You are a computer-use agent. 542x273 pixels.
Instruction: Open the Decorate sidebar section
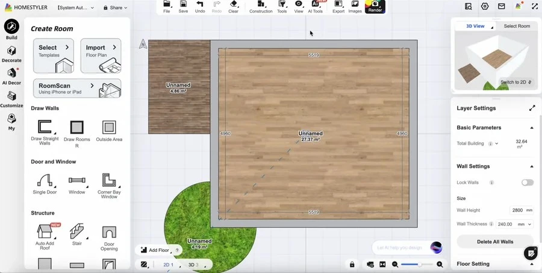(x=11, y=54)
